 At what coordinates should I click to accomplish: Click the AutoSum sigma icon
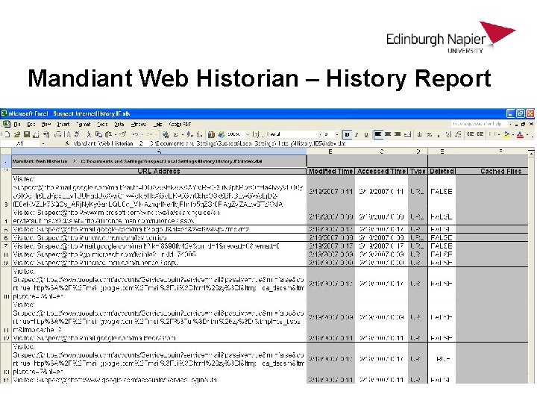[175, 134]
